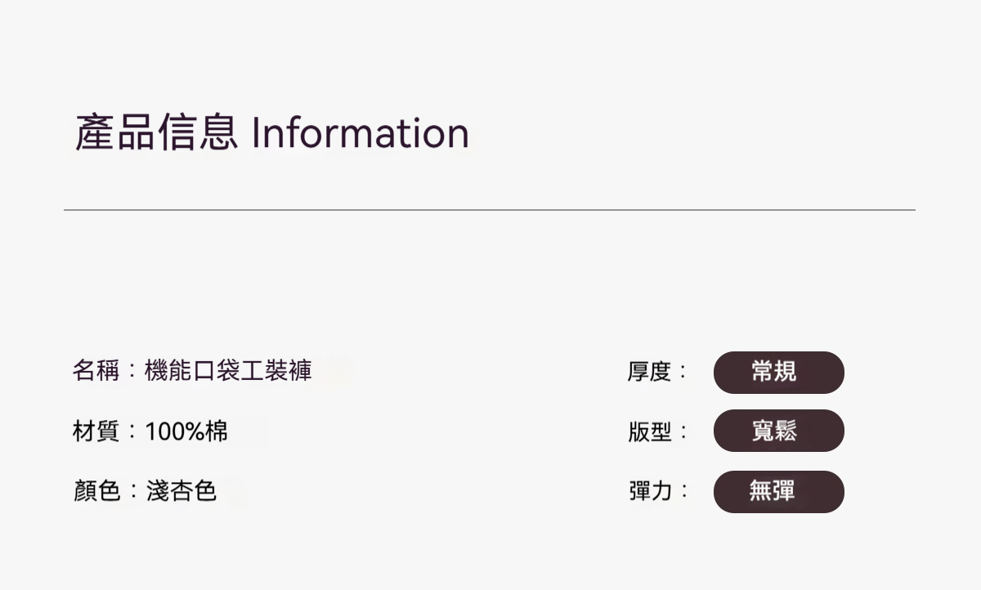
Task: Click the 厚度 label
Action: [649, 373]
